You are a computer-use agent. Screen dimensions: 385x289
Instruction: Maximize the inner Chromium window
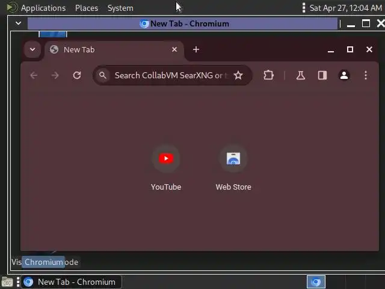[x=350, y=49]
